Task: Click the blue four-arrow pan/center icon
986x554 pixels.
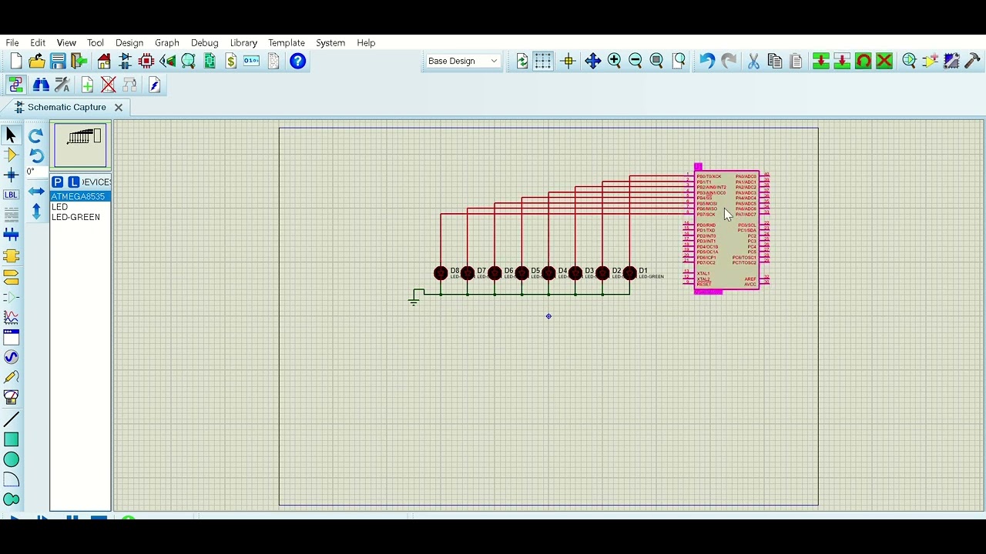Action: (x=592, y=62)
